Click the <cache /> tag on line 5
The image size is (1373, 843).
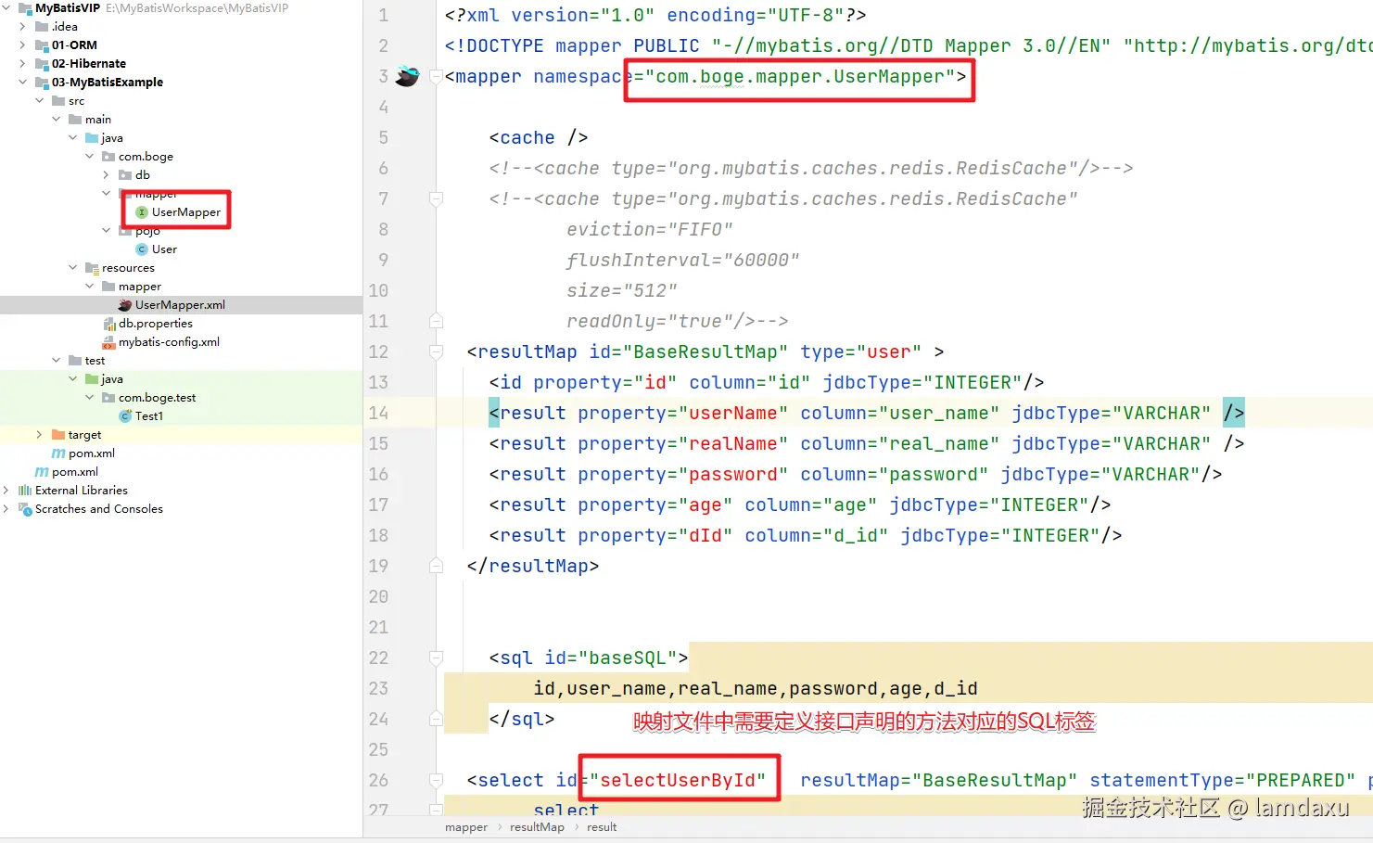point(539,137)
